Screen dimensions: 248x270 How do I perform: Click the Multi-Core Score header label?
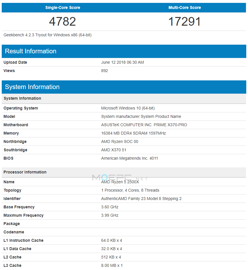tap(185, 7)
